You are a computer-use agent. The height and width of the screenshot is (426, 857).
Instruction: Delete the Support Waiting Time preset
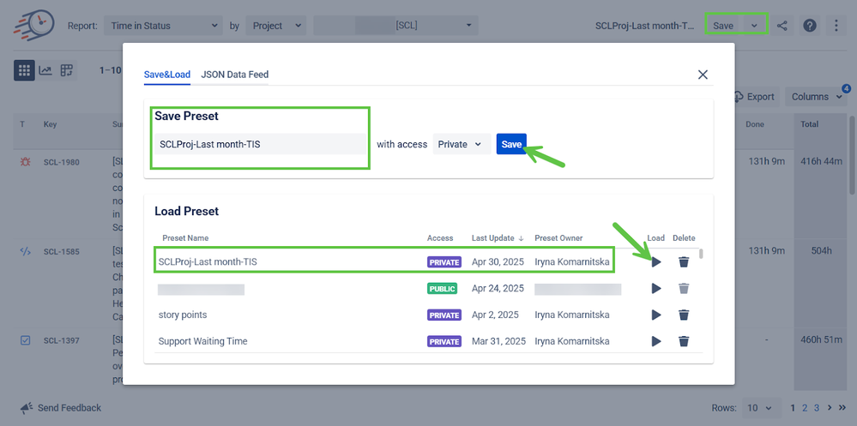click(684, 341)
